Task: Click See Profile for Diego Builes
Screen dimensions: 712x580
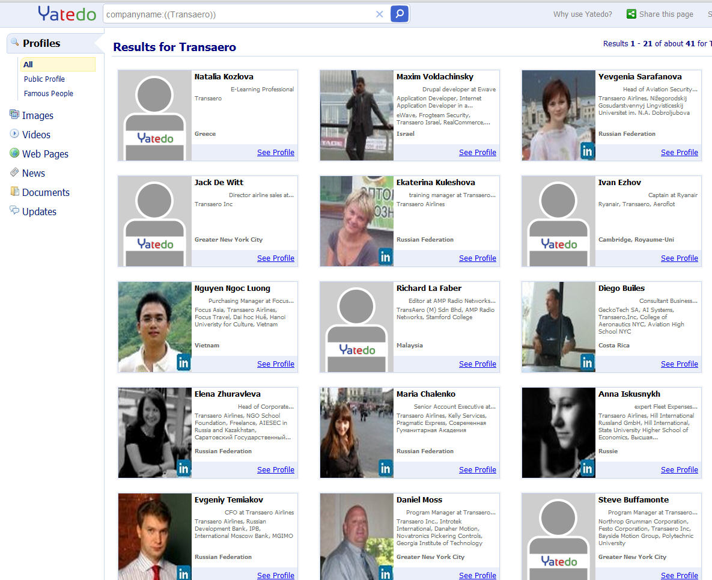Action: (x=680, y=364)
